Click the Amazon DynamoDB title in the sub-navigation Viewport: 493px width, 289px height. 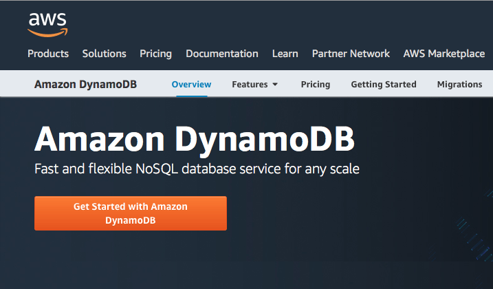[85, 85]
